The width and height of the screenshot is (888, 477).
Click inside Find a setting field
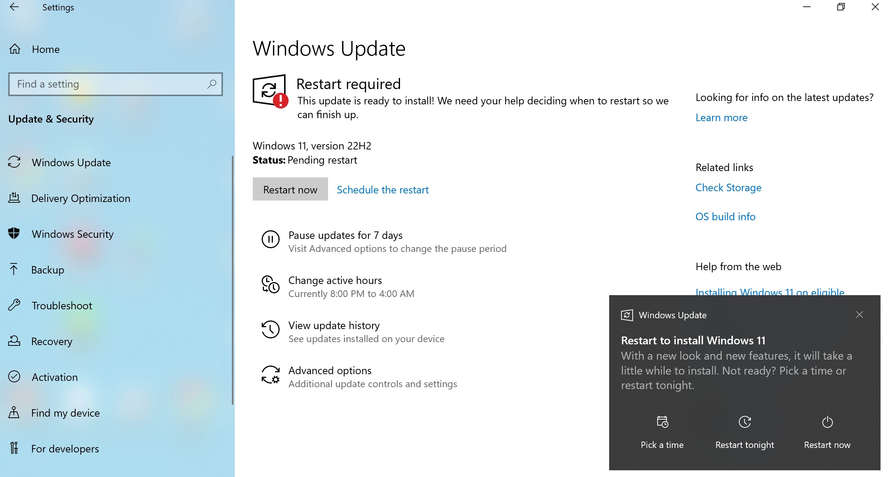108,84
